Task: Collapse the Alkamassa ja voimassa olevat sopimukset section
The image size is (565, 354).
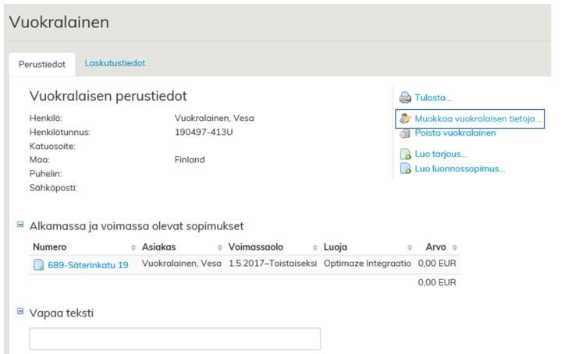Action: (x=20, y=225)
